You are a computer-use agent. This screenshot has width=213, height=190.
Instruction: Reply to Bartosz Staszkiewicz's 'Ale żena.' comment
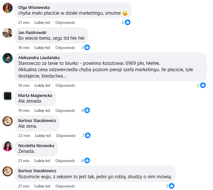66,135
